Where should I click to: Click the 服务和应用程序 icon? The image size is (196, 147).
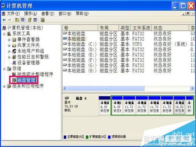pos(9,86)
